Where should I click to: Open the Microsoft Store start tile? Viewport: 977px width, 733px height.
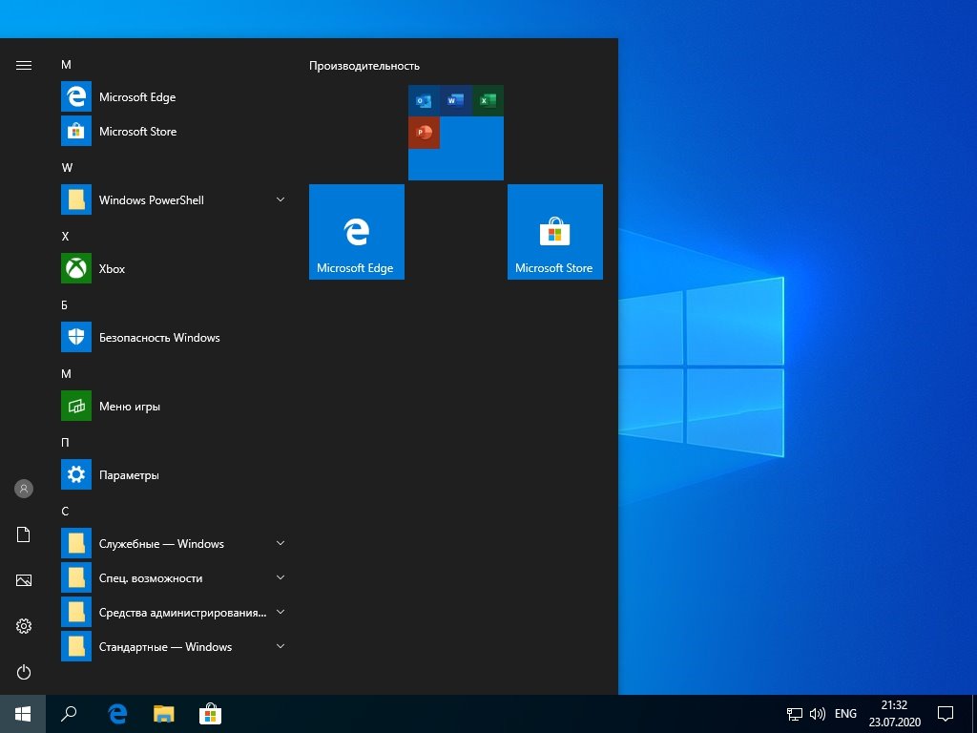pyautogui.click(x=554, y=232)
